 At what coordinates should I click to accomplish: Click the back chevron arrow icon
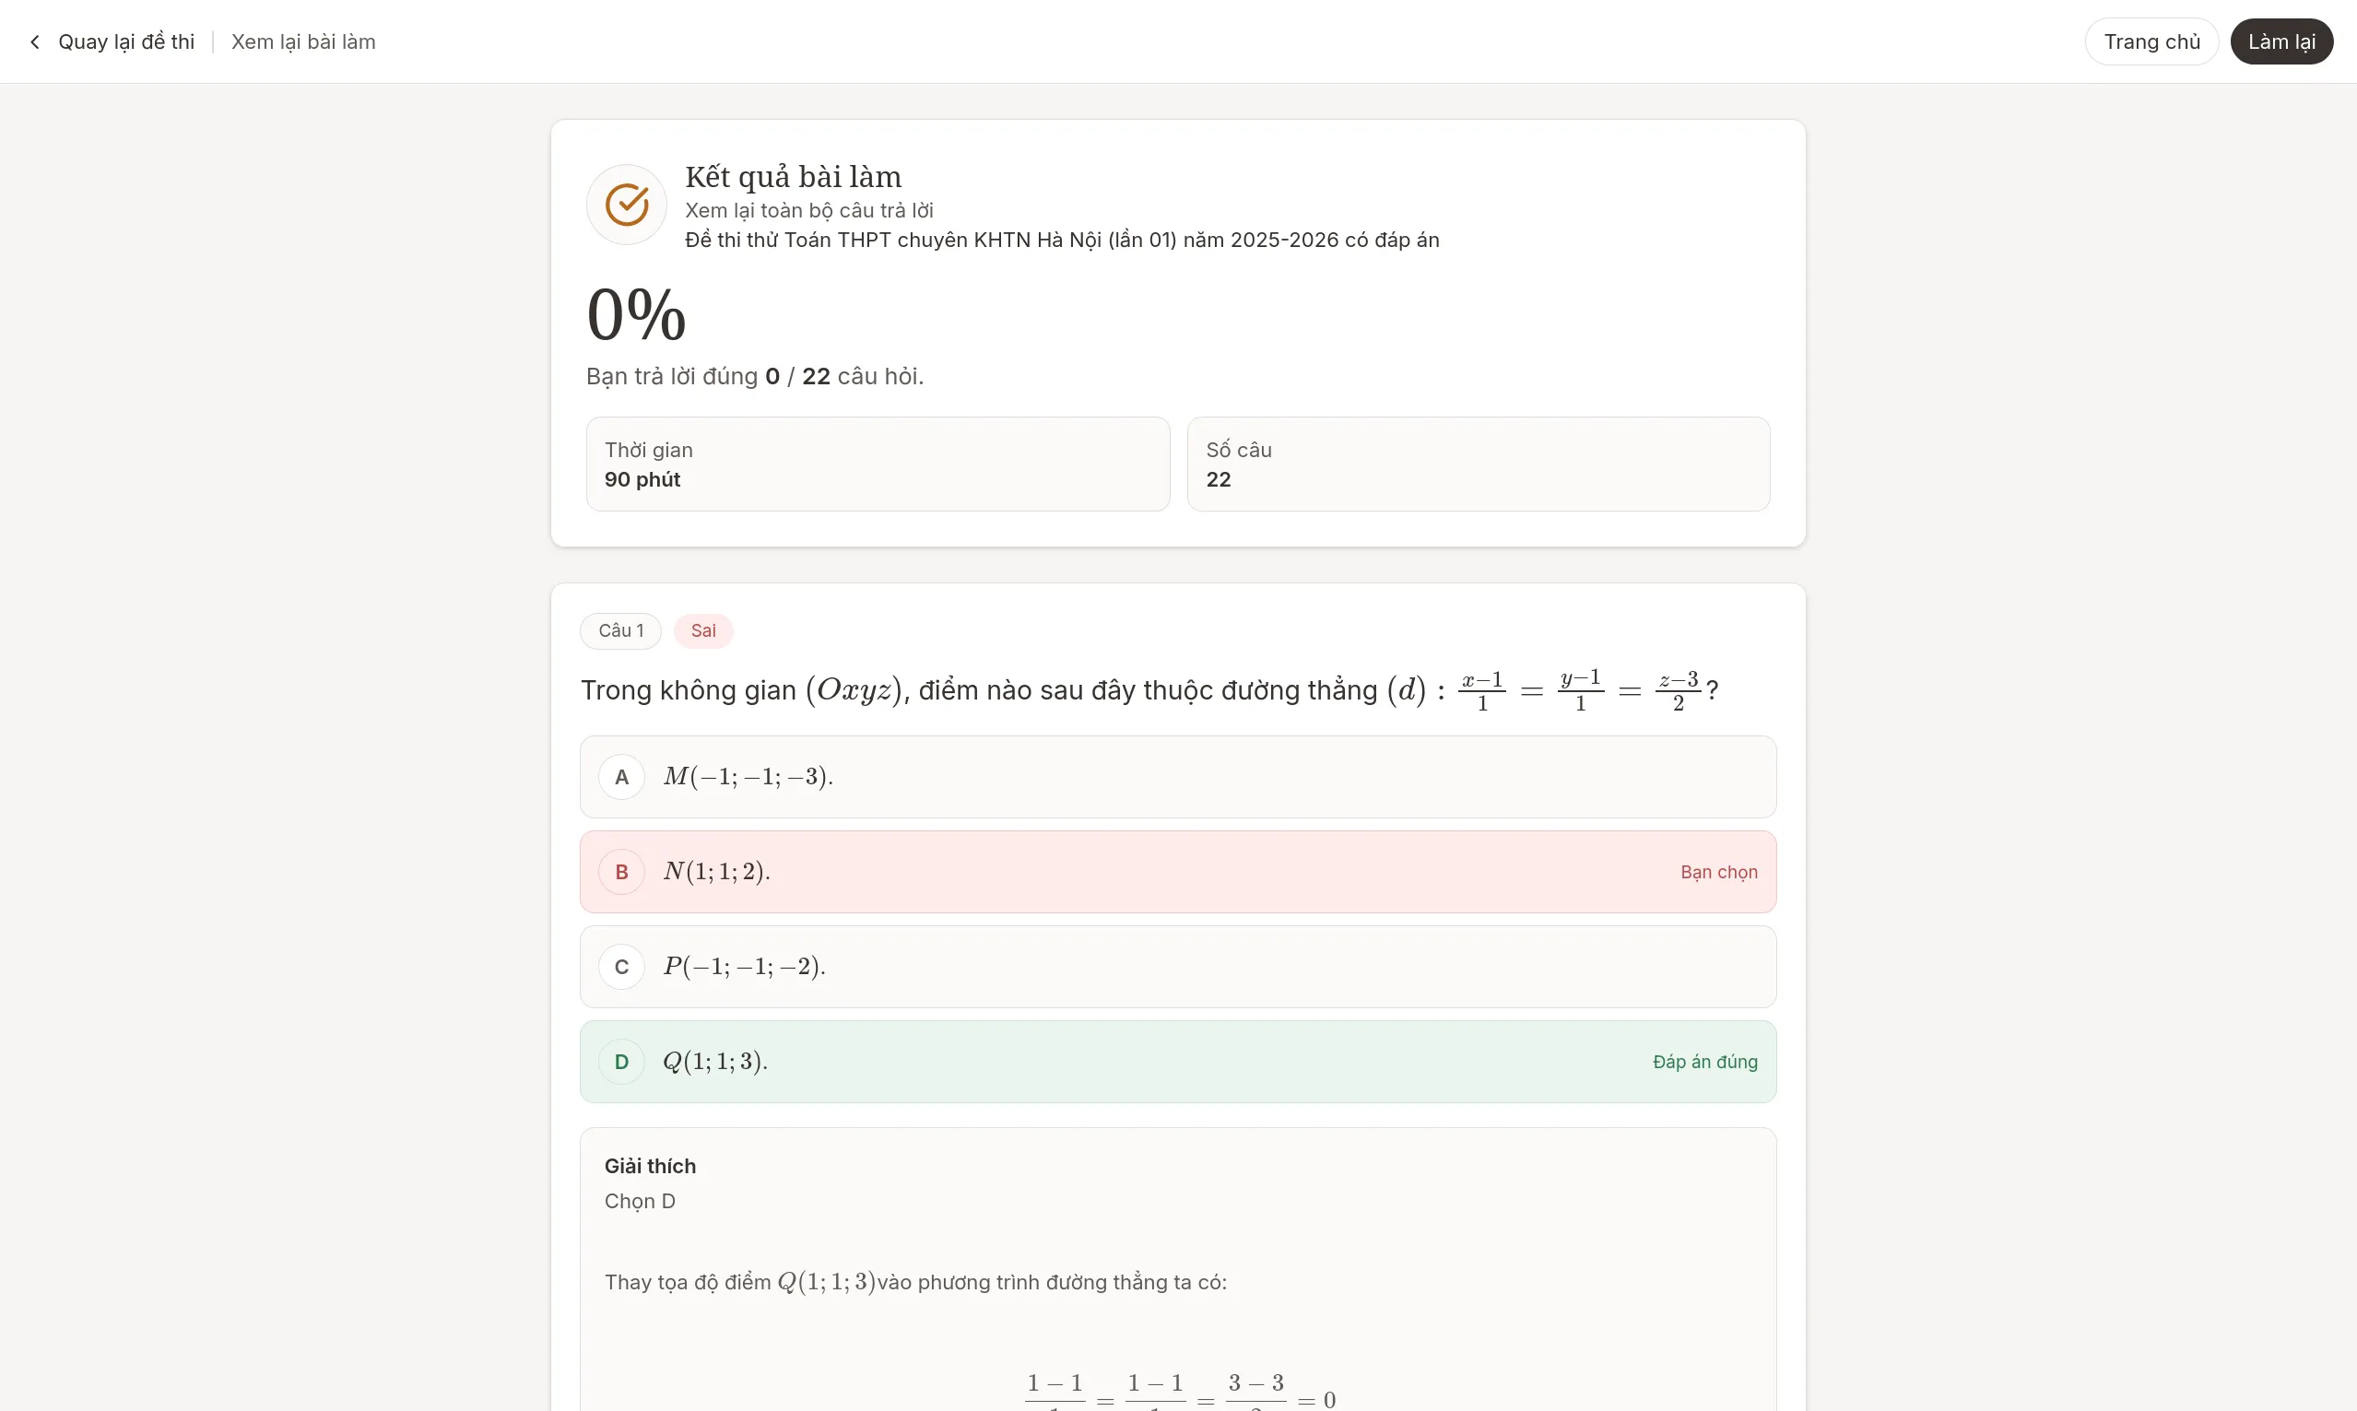[35, 41]
